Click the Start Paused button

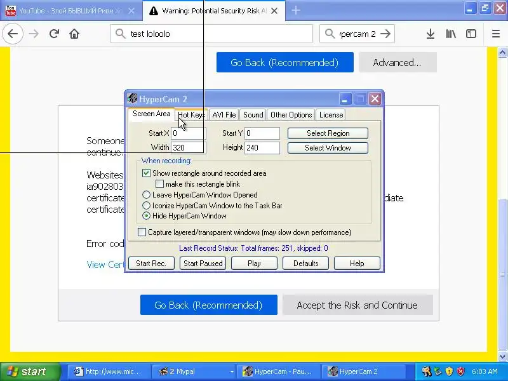[x=203, y=264]
